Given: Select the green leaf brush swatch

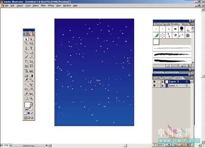Looking at the screenshot, I should [x=156, y=35].
